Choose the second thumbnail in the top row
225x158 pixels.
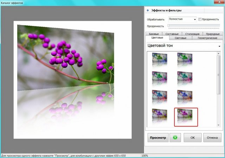(x=184, y=59)
